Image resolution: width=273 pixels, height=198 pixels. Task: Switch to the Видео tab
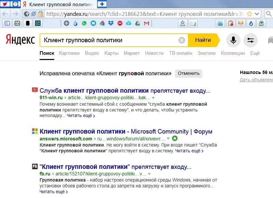(92, 53)
